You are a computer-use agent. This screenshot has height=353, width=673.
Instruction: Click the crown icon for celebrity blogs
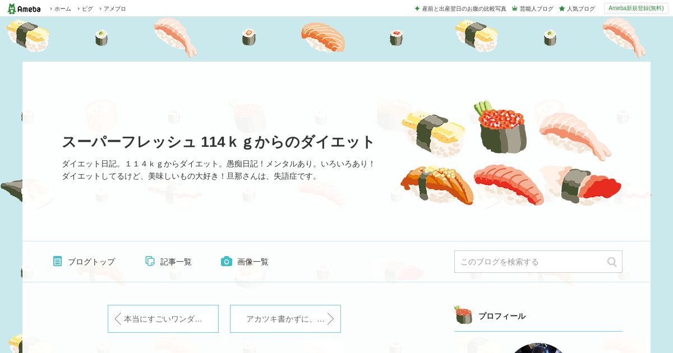(514, 8)
